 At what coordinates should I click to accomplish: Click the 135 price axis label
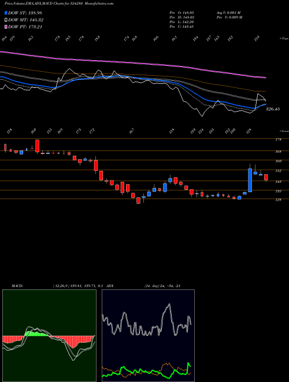click(279, 191)
